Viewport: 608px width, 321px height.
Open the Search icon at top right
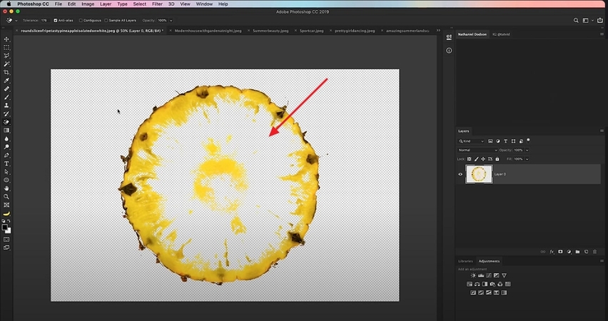click(576, 21)
